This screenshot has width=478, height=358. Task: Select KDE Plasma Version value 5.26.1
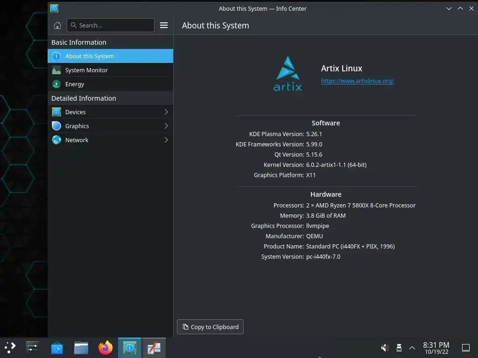tap(314, 134)
